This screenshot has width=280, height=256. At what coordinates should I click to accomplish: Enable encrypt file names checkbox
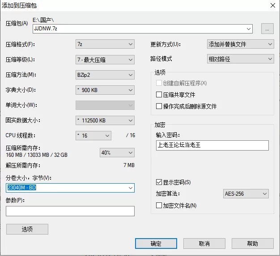tap(159, 206)
